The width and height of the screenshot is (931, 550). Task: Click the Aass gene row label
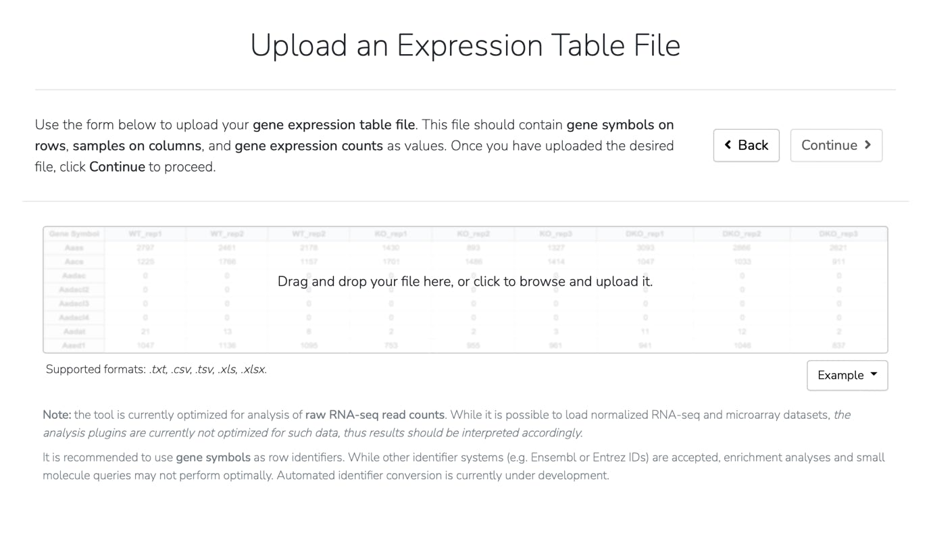(x=74, y=248)
